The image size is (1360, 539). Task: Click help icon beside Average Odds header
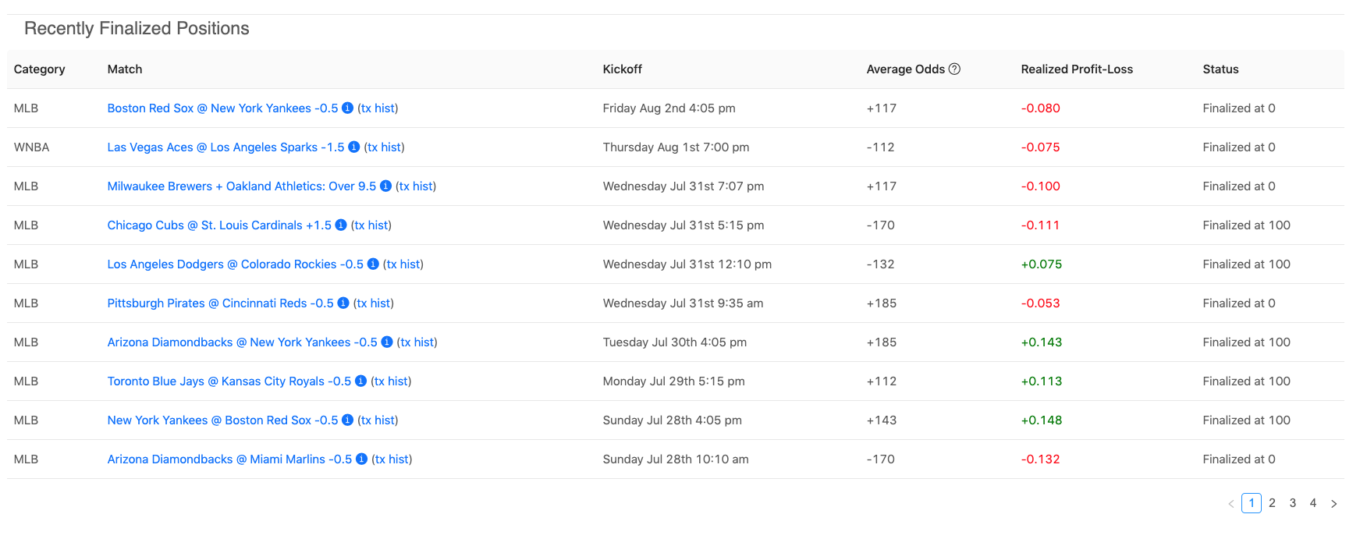pyautogui.click(x=954, y=69)
